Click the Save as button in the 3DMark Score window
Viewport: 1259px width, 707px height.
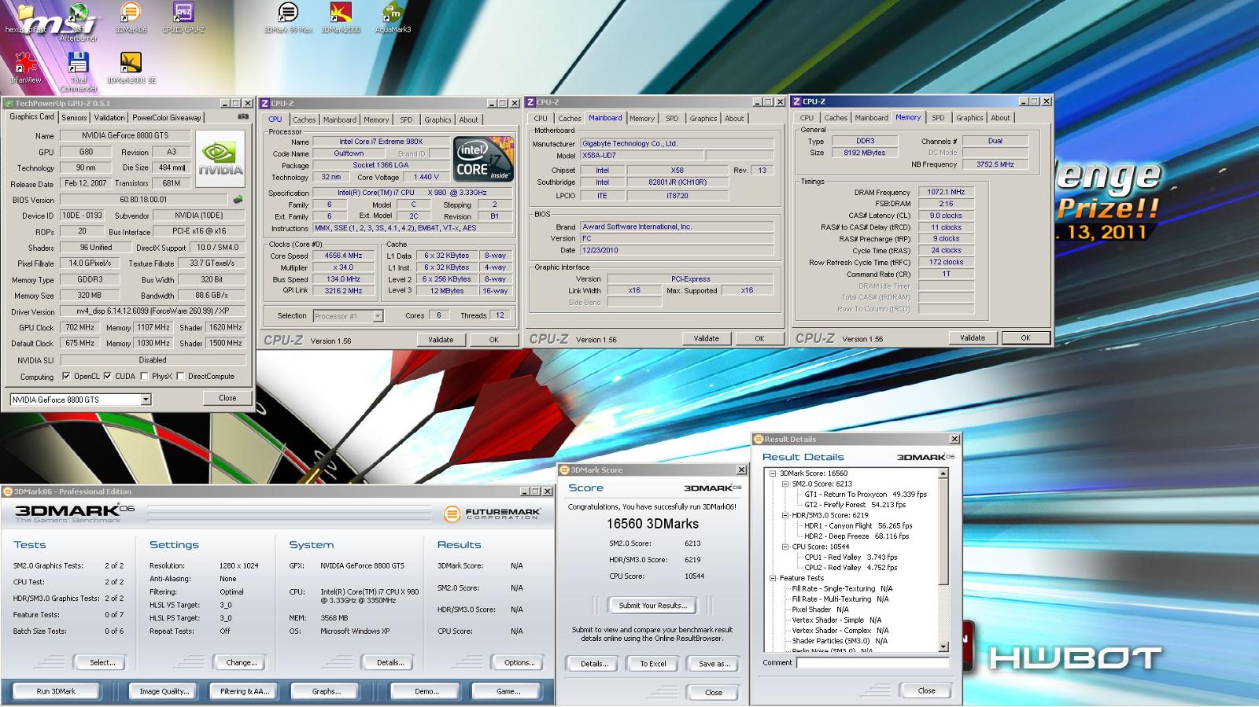point(714,664)
